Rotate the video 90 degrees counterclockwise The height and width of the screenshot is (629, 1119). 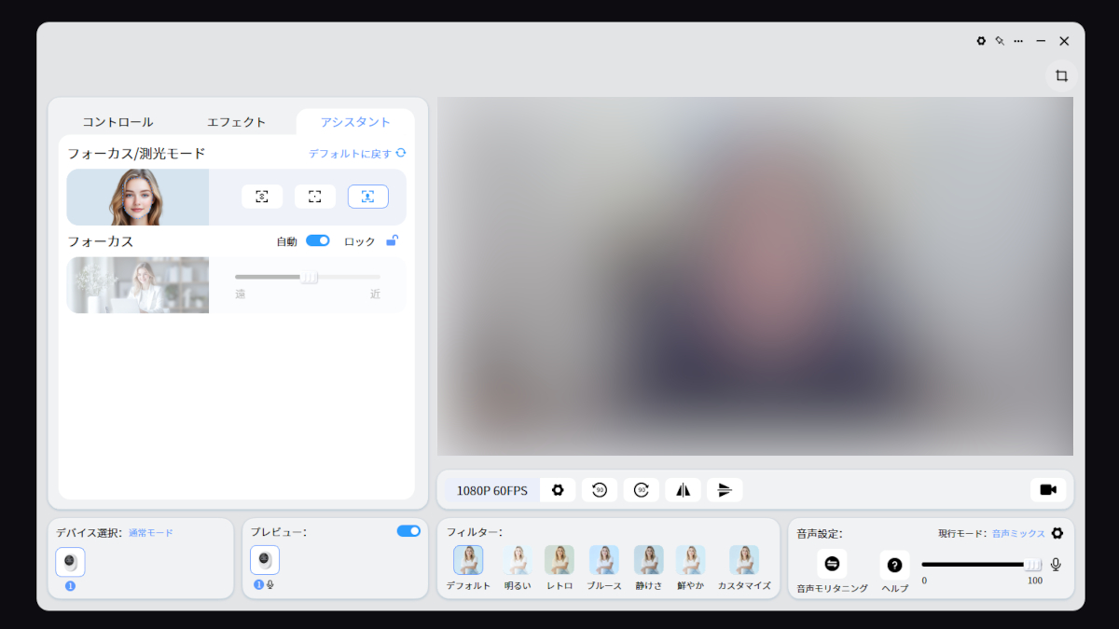(600, 489)
